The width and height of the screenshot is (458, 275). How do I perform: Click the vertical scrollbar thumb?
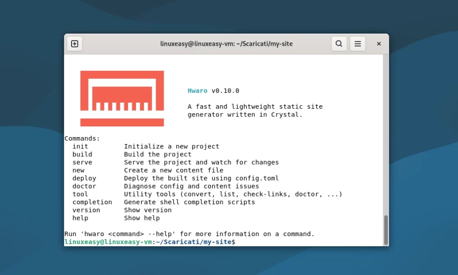click(x=386, y=229)
